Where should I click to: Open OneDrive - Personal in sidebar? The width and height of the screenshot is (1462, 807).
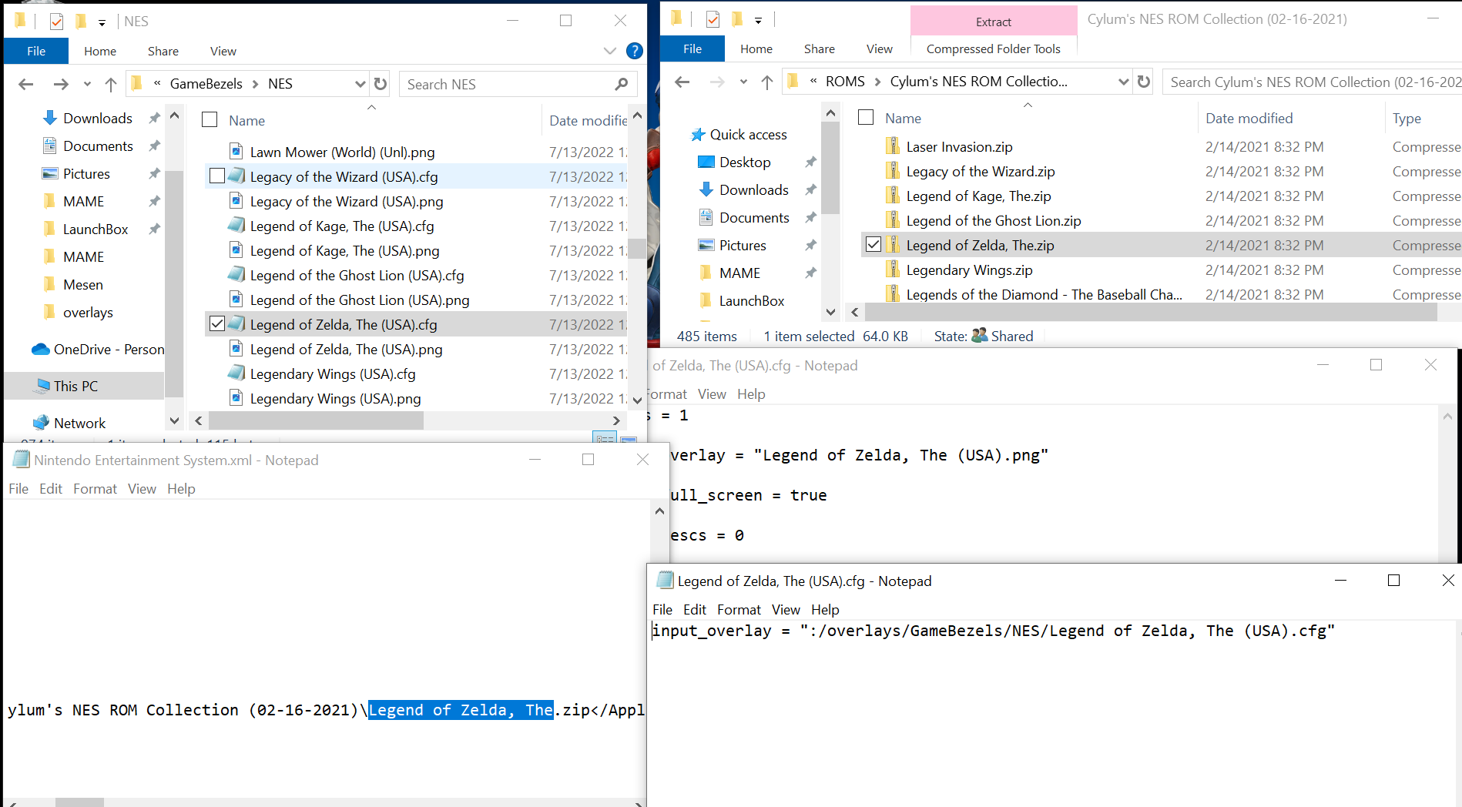click(98, 349)
